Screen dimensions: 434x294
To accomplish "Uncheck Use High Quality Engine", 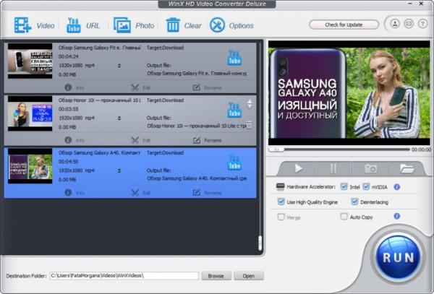I will click(x=281, y=202).
